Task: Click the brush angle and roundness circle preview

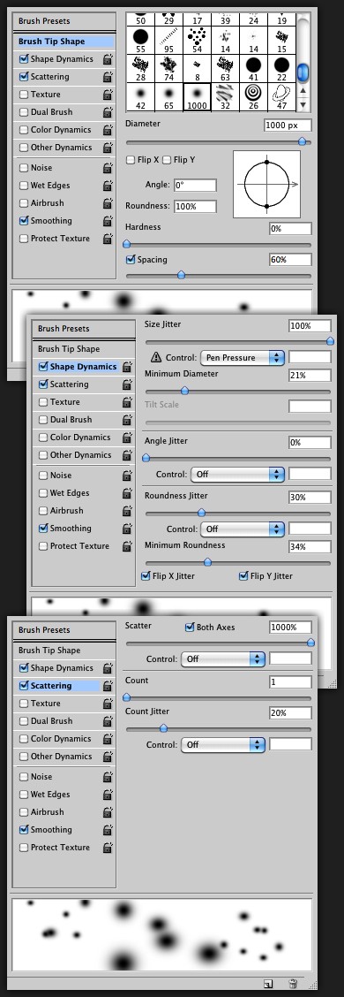Action: pyautogui.click(x=266, y=185)
